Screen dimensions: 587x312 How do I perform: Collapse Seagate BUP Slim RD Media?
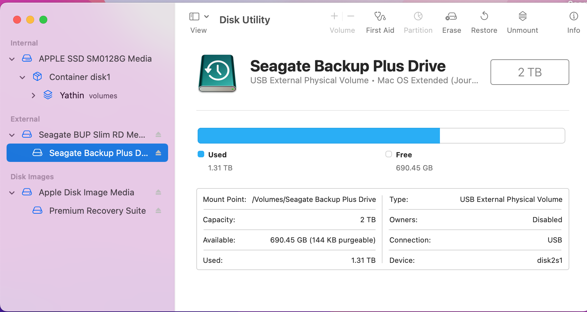12,135
